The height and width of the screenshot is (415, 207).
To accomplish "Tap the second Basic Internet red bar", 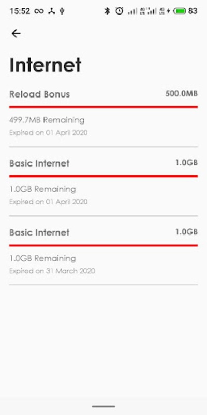I will click(x=103, y=245).
